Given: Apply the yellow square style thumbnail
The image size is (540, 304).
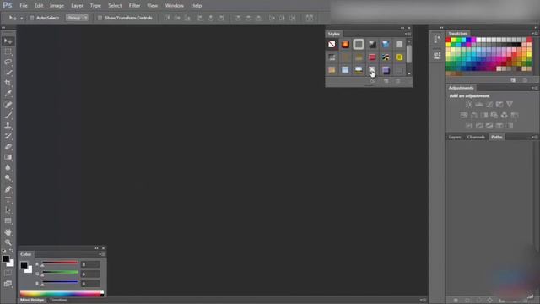Looking at the screenshot, I should click(x=399, y=57).
